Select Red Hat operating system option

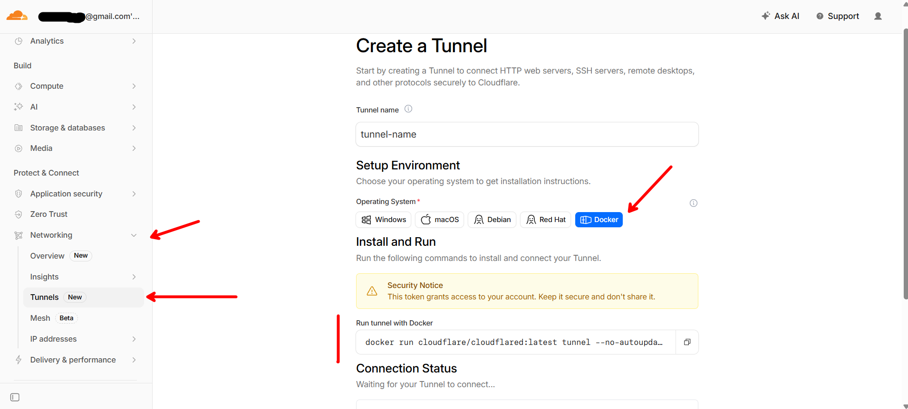tap(546, 220)
